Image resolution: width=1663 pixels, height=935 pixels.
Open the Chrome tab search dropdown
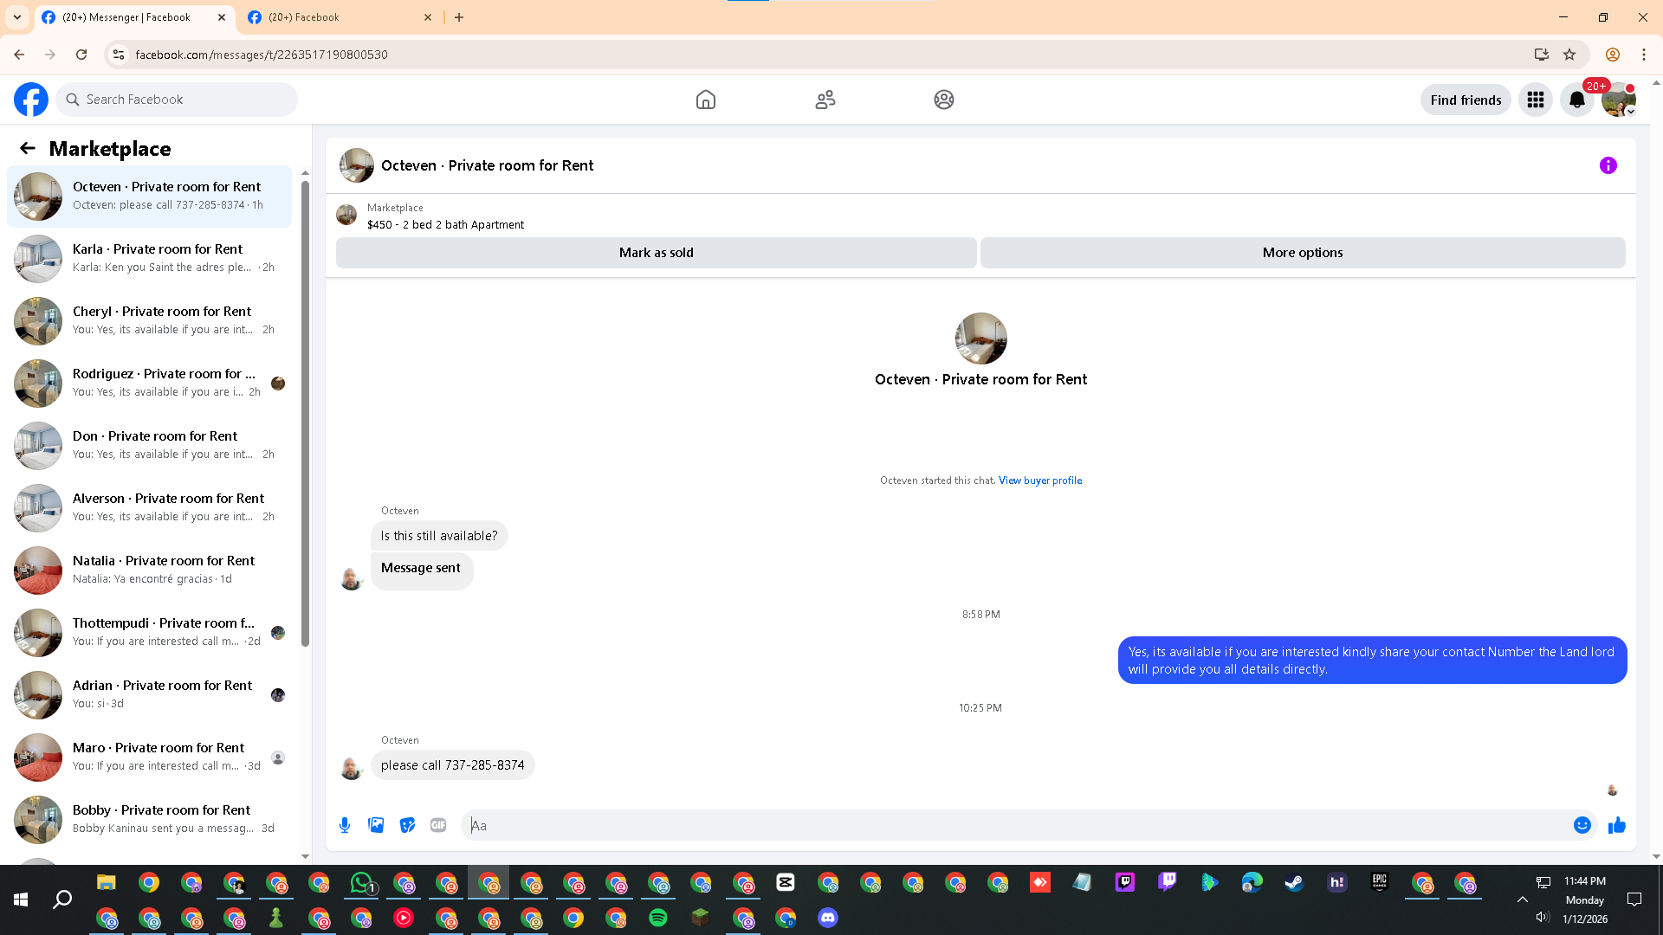click(x=16, y=16)
